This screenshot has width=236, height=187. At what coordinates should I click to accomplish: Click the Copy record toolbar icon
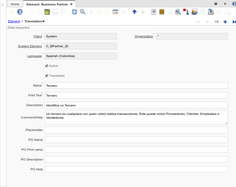point(39,12)
